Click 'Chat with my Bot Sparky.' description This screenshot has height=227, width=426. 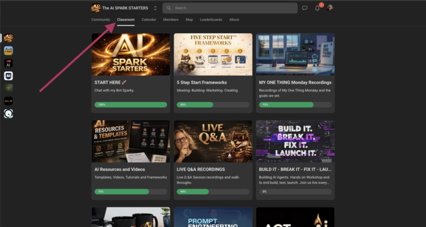(x=114, y=90)
